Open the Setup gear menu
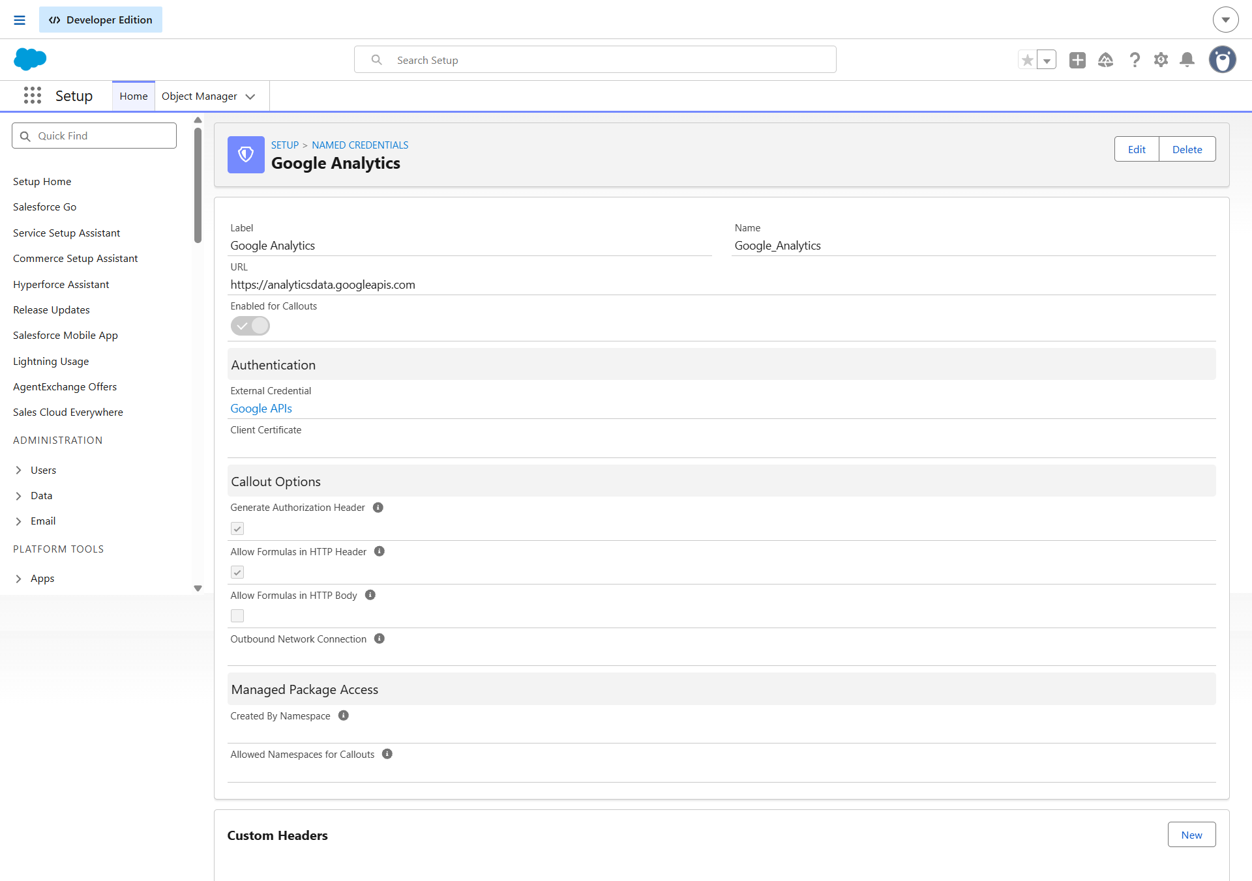This screenshot has height=881, width=1252. [1161, 60]
